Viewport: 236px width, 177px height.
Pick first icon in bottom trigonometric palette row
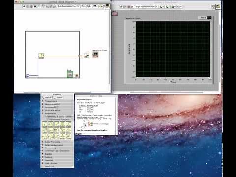(45, 136)
